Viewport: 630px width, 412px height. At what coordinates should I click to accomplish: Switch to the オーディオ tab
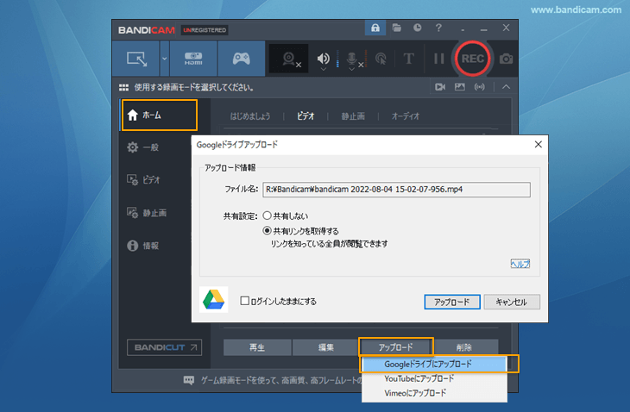406,116
